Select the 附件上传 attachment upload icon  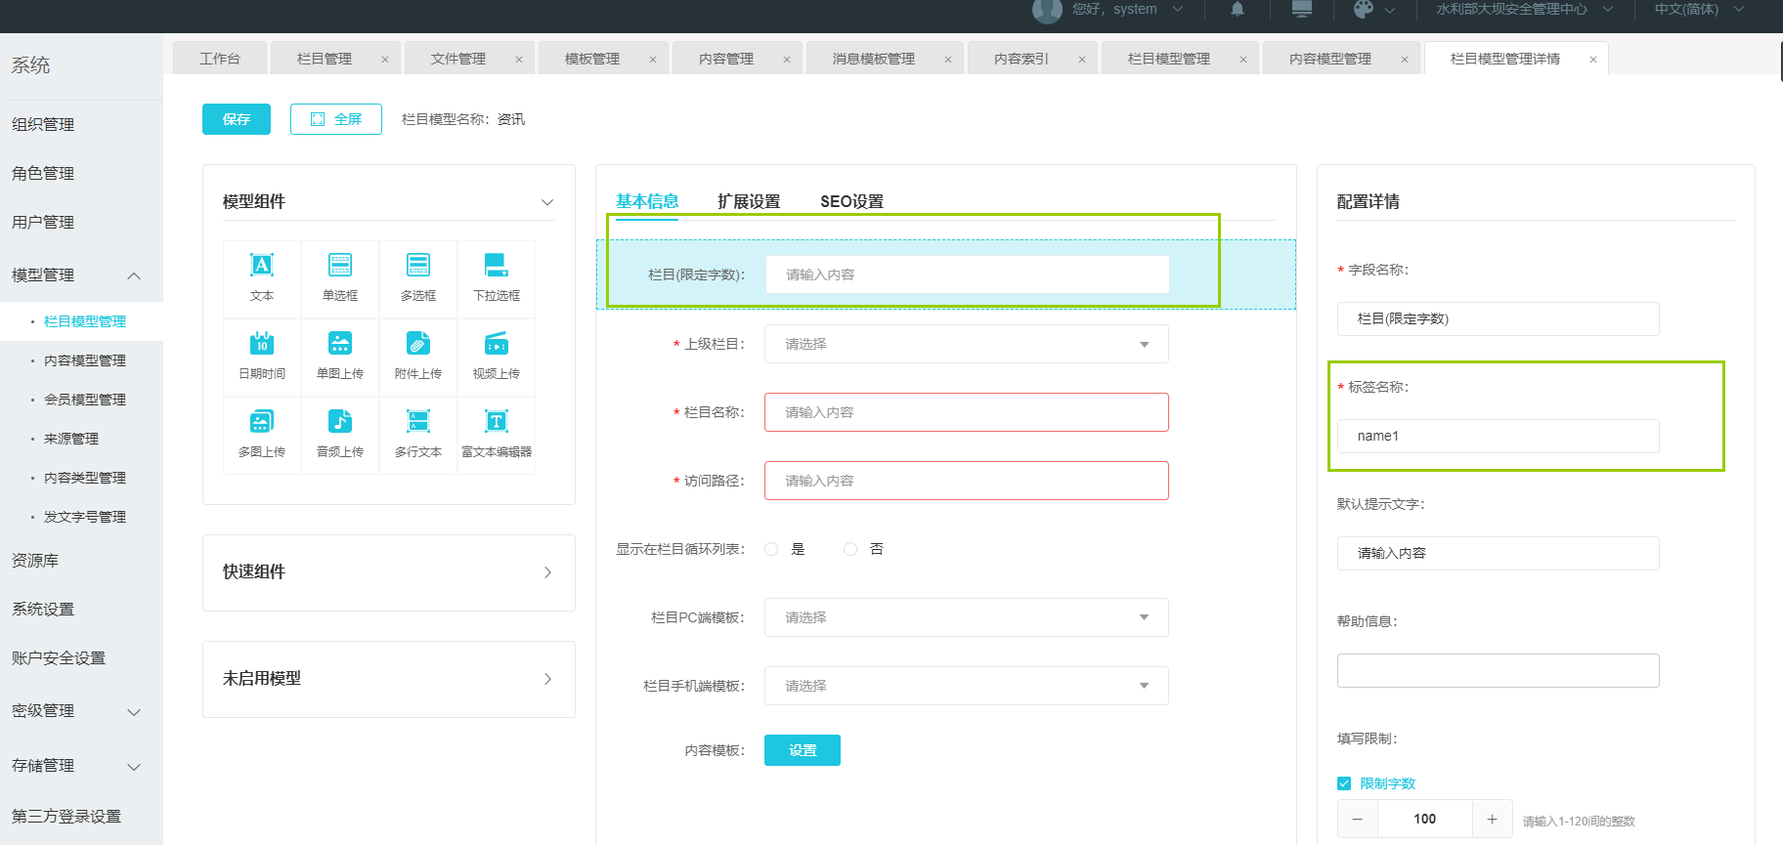418,344
